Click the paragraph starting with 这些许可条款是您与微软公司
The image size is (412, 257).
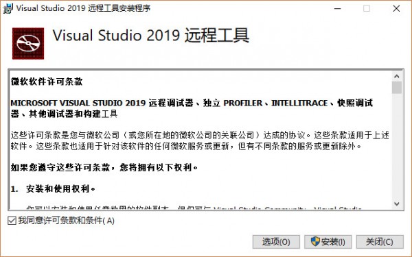tap(200, 140)
